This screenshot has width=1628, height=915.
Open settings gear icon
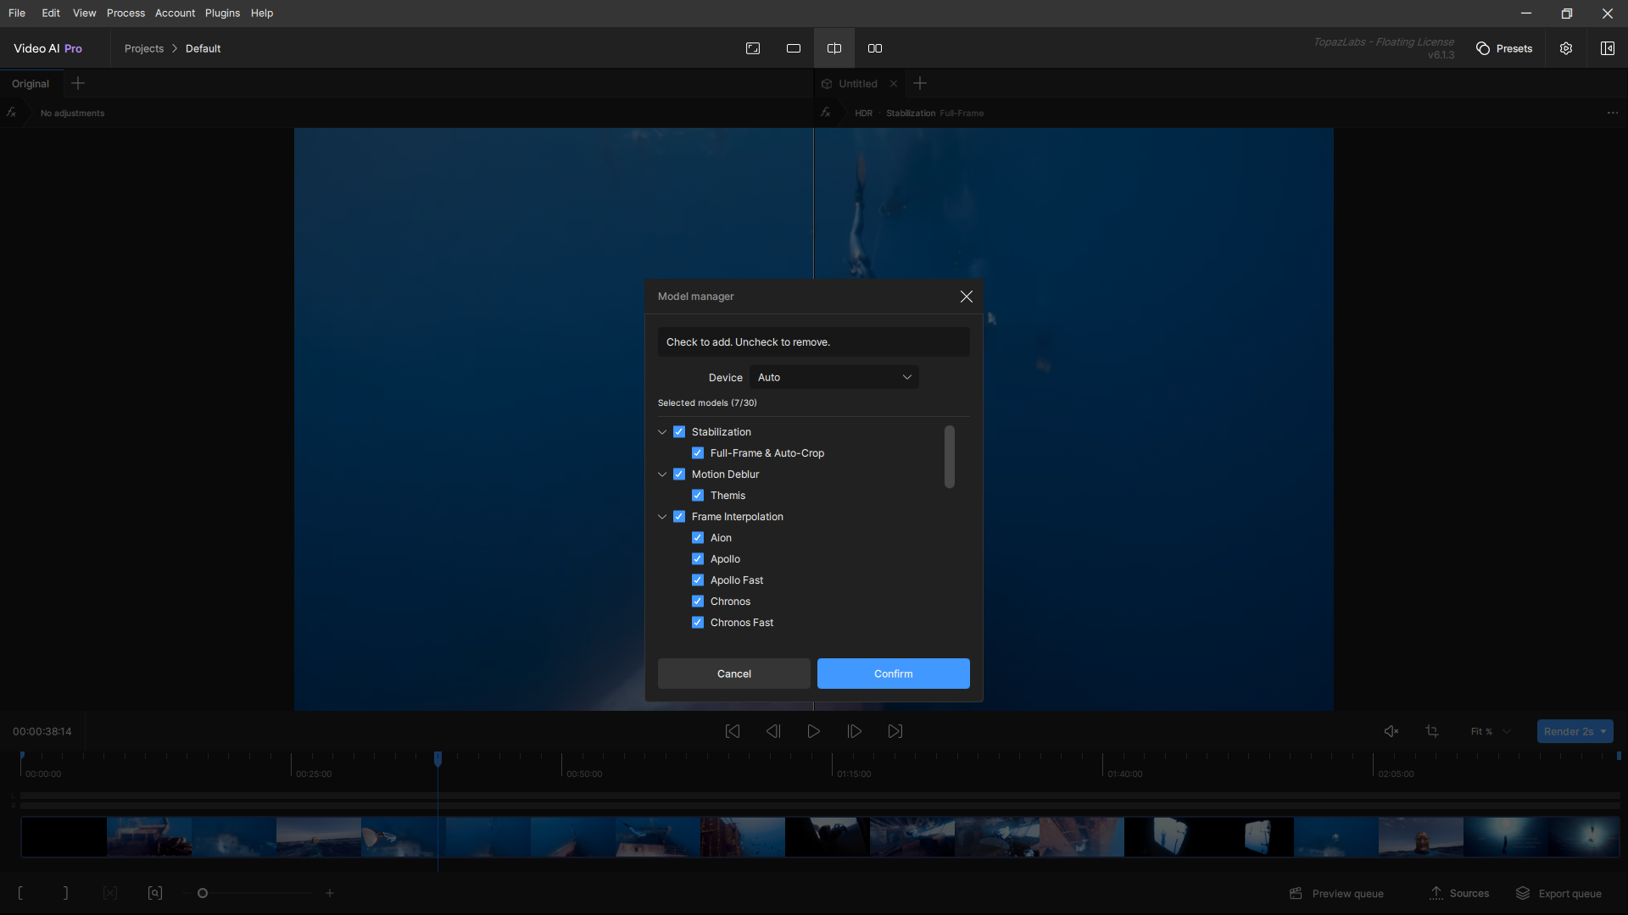1566,48
